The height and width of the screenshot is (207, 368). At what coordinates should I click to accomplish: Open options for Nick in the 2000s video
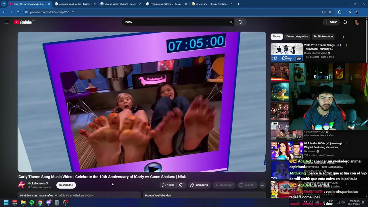(x=346, y=144)
